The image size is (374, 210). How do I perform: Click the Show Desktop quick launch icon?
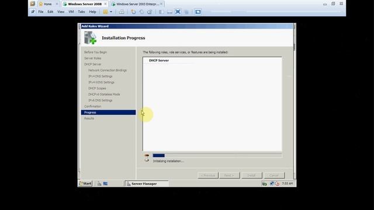pyautogui.click(x=105, y=184)
